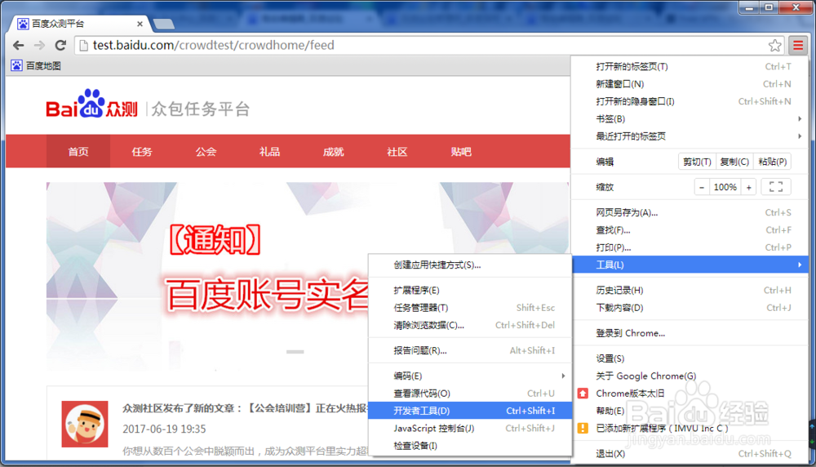Click the 粘贴(P) edit button
Screen dimensions: 816x467
772,162
